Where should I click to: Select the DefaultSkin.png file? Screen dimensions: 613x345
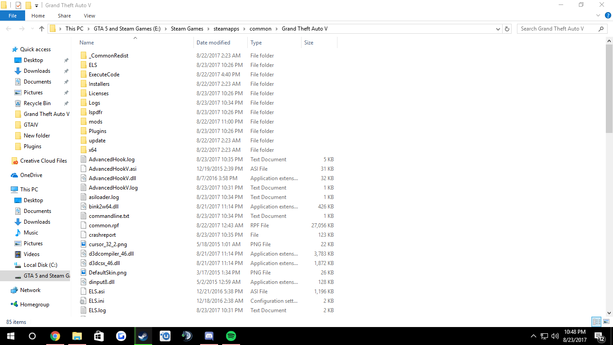click(108, 273)
